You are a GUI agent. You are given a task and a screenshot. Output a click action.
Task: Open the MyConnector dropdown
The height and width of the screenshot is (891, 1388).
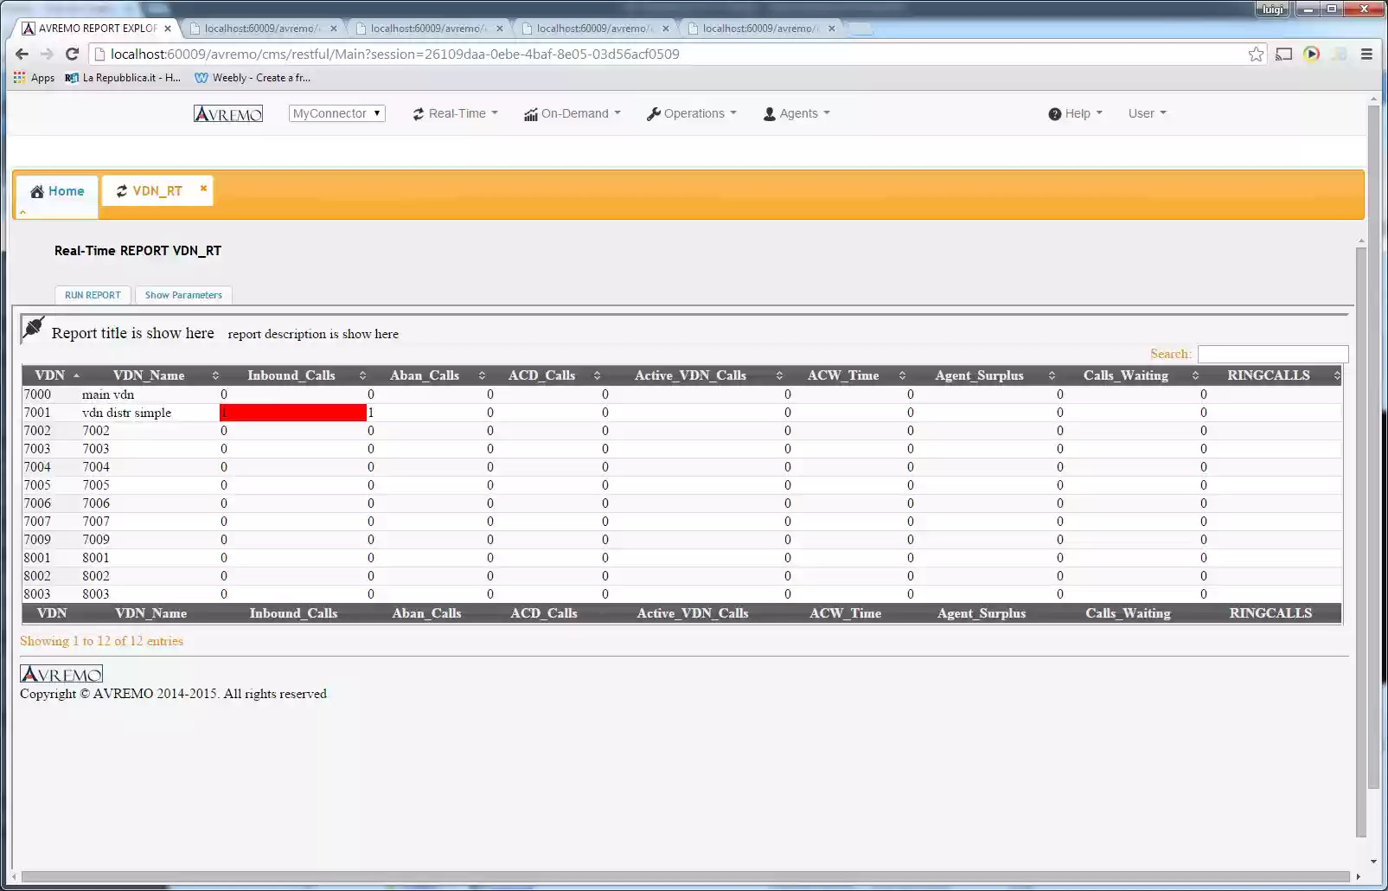pos(336,112)
